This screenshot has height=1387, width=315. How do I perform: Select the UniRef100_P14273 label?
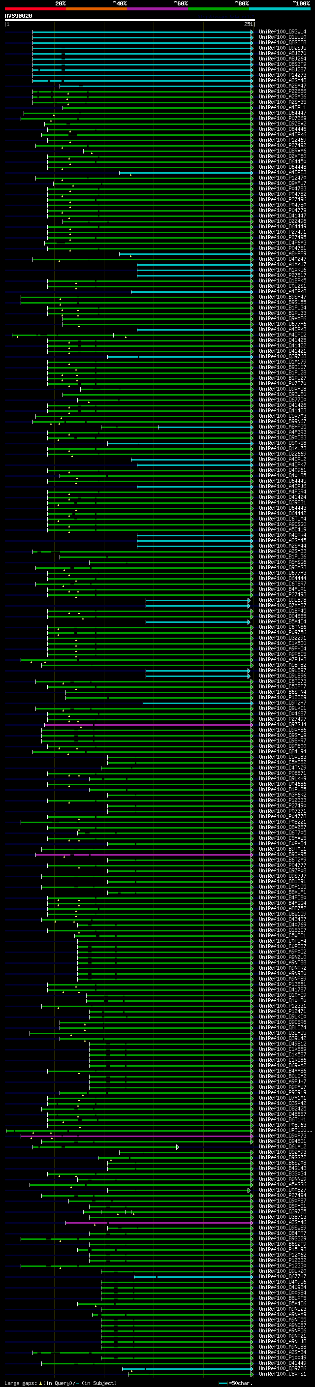[x=283, y=75]
